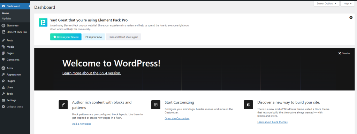Viewport: 357px width, 134px height.
Task: Open the Dashboard menu label
Action: (13, 6)
